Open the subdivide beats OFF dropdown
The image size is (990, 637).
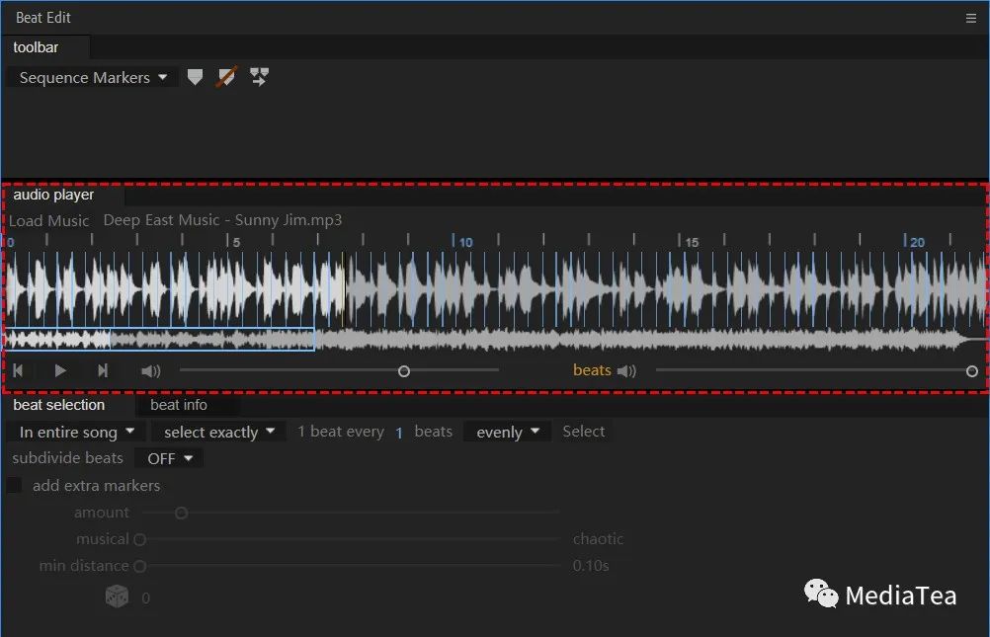click(x=169, y=459)
